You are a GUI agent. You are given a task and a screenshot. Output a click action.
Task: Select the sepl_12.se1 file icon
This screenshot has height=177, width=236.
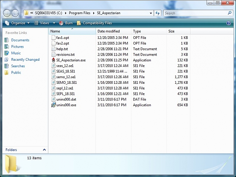coord(54,88)
